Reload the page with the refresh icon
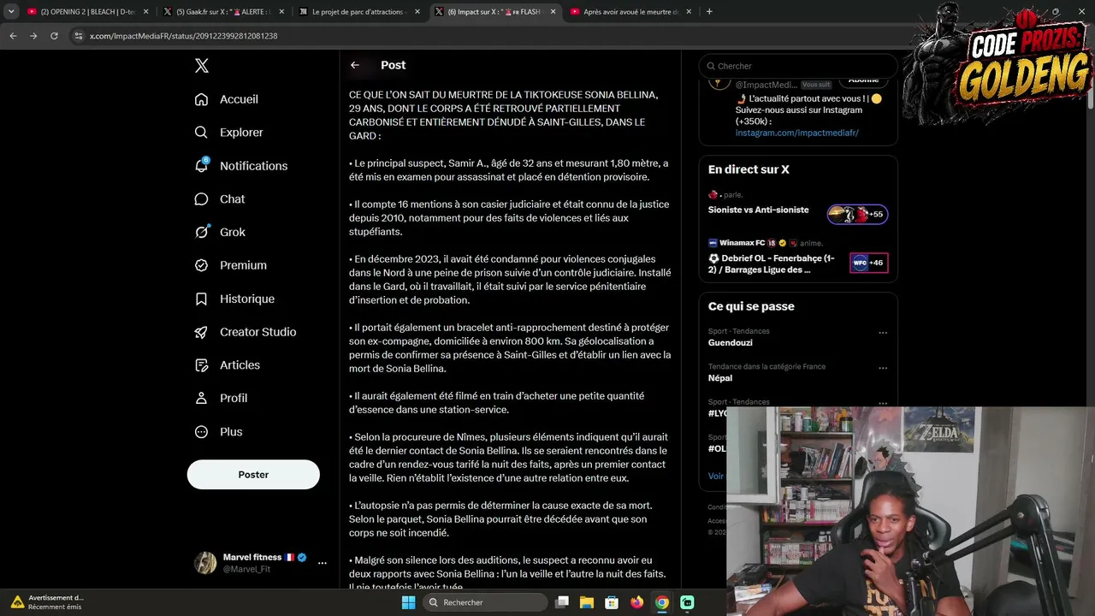Image resolution: width=1095 pixels, height=616 pixels. tap(54, 36)
